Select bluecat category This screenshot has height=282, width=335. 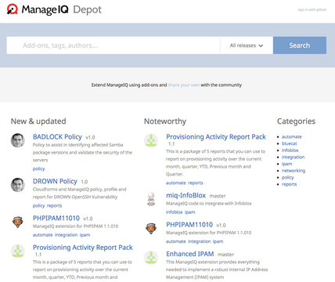coord(289,143)
